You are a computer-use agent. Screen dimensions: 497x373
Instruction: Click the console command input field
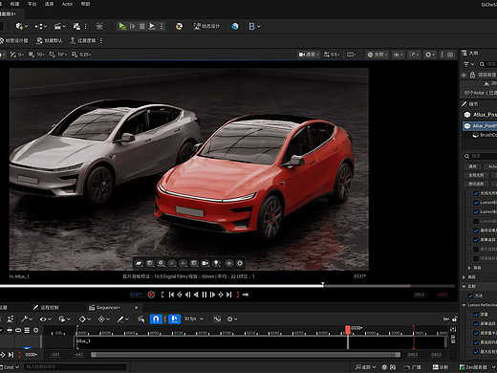coord(76,367)
